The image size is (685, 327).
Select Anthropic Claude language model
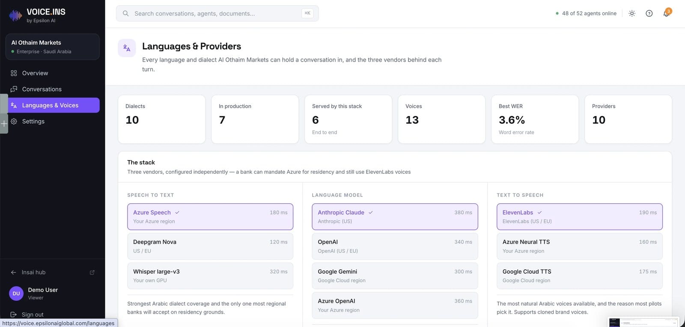395,217
